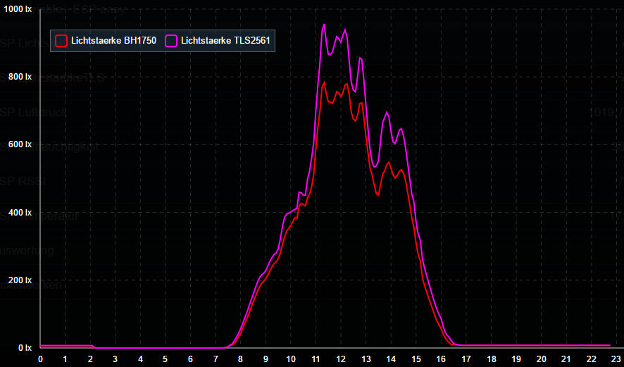Click the highest peak of the magenta TLS2561 curve
Viewport: 624px width, 367px height.
(x=324, y=24)
